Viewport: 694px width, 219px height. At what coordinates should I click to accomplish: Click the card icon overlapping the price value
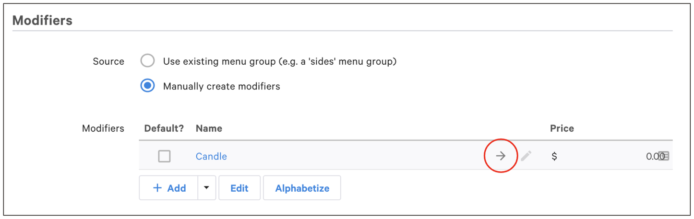pyautogui.click(x=664, y=156)
